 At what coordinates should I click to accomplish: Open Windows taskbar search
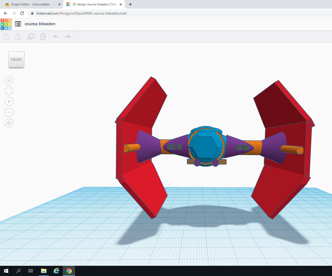[18, 271]
